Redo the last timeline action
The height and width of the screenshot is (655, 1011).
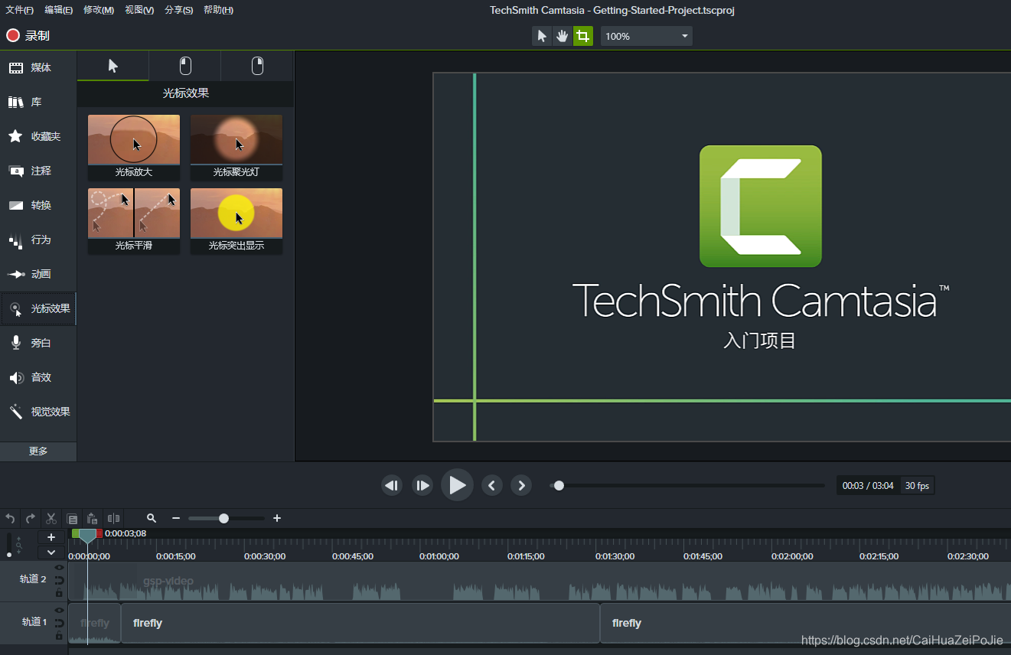(x=31, y=519)
